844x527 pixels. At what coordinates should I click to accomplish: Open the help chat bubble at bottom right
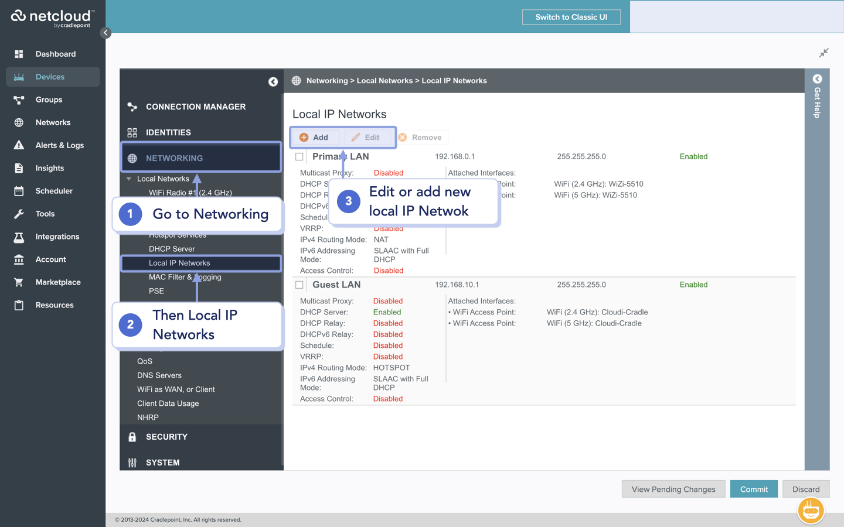(x=811, y=511)
